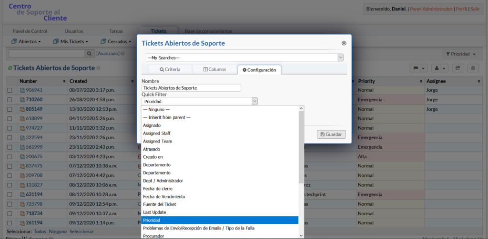Open the flag status actions icon
Screen dimensions: 488x239
point(419,68)
